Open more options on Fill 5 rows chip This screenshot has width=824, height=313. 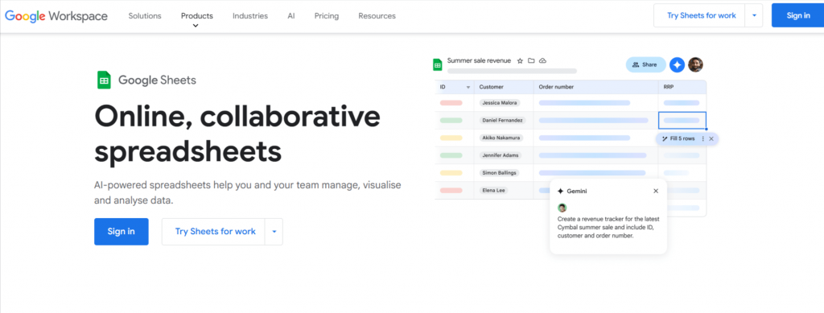pos(703,138)
